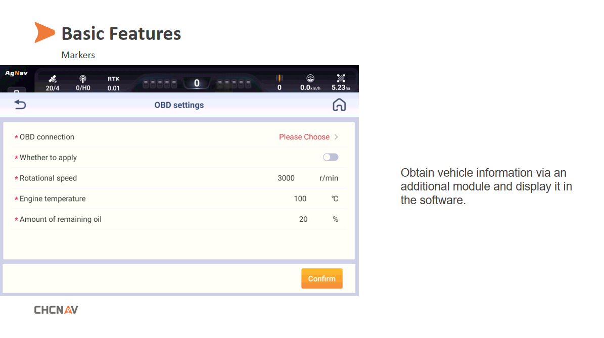Edit the remaining oil value 20
The width and height of the screenshot is (604, 338).
pyautogui.click(x=303, y=219)
